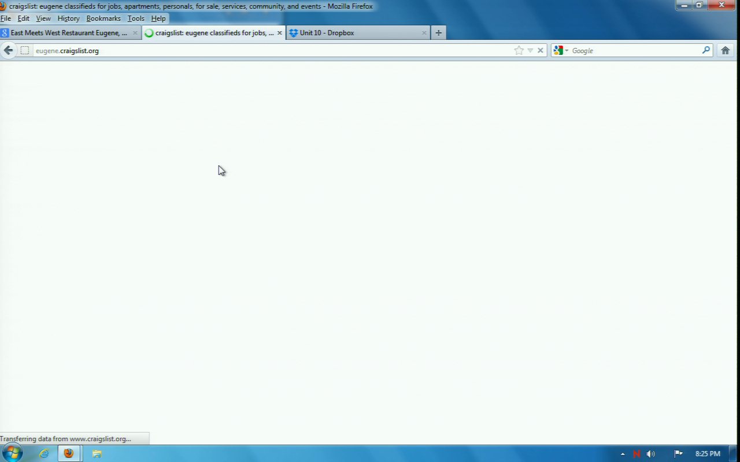This screenshot has width=740, height=462.
Task: Open a new tab with plus button
Action: [438, 33]
